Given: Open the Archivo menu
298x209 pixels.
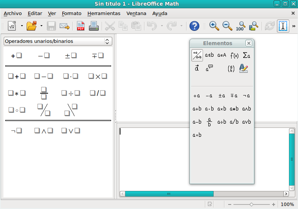Looking at the screenshot, I should pos(12,13).
